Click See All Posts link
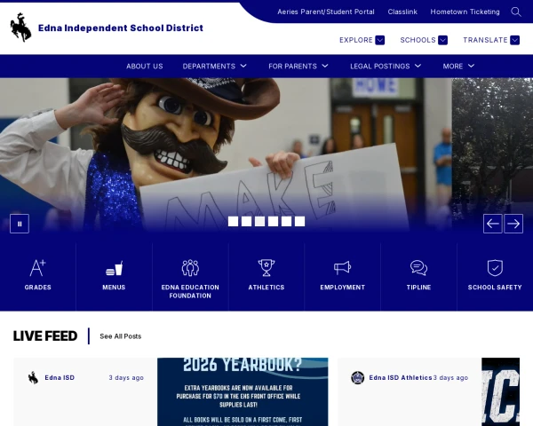533x426 pixels. pos(120,336)
